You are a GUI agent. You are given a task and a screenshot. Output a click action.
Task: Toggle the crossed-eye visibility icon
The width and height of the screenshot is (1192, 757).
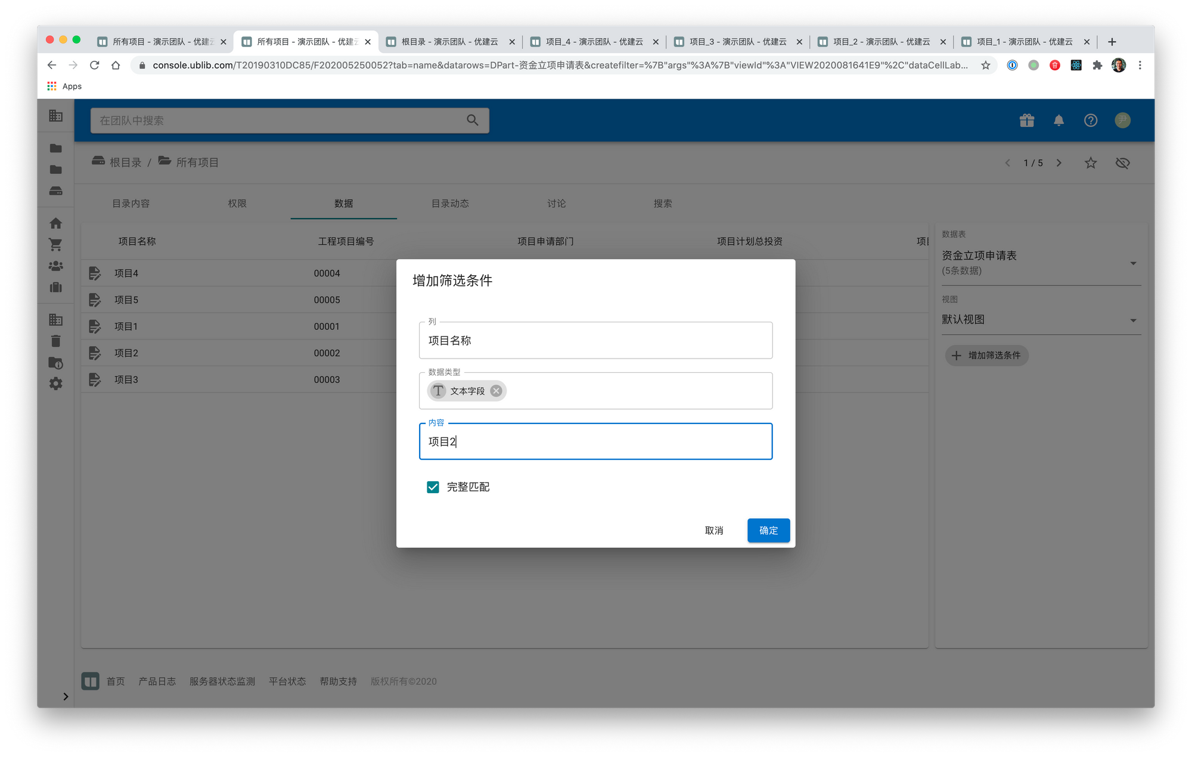coord(1122,163)
